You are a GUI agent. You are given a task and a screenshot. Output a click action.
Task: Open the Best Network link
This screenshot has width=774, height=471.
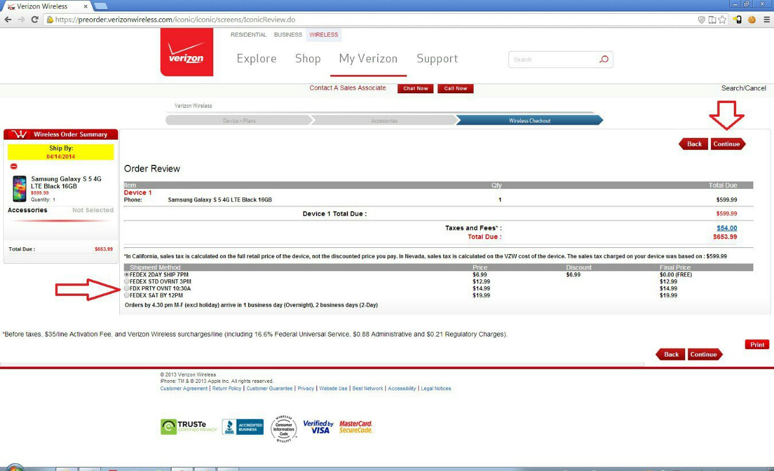click(368, 389)
